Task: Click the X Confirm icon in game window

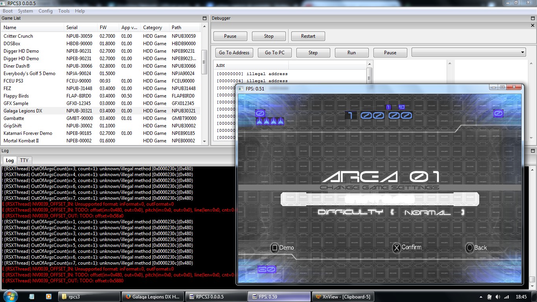Action: point(397,248)
